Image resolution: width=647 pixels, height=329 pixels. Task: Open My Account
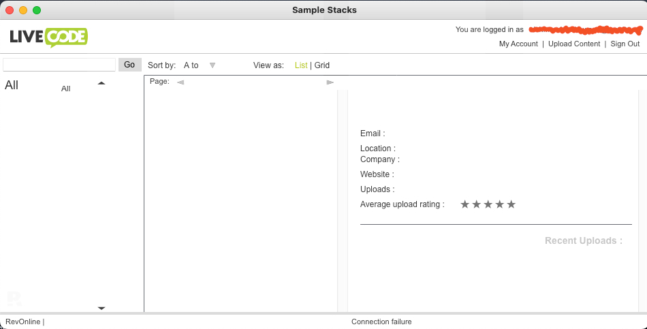pyautogui.click(x=518, y=44)
